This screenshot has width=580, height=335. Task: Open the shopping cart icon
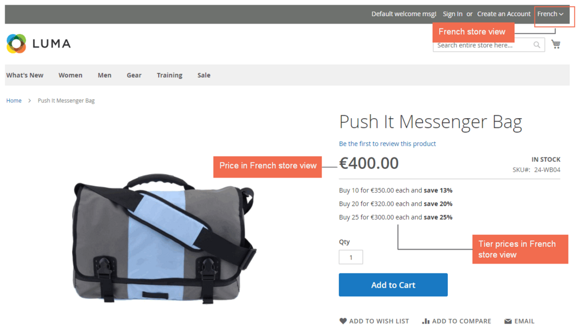pos(556,44)
